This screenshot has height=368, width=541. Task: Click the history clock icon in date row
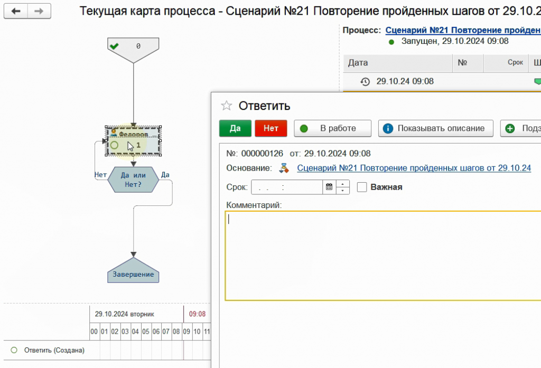click(x=365, y=81)
